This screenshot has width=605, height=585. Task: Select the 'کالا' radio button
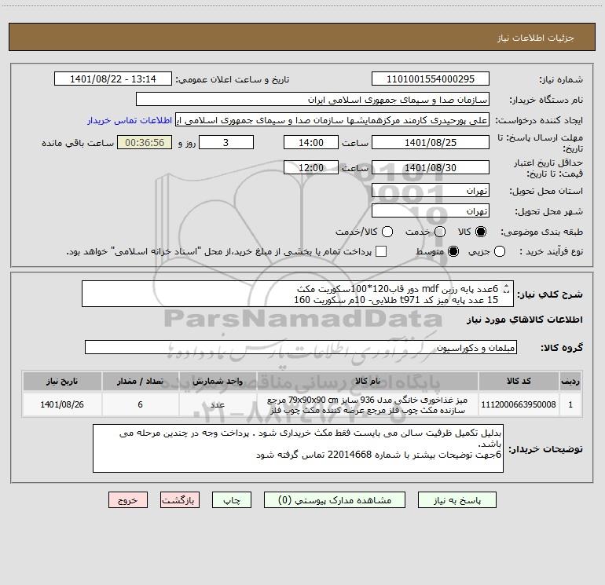481,232
